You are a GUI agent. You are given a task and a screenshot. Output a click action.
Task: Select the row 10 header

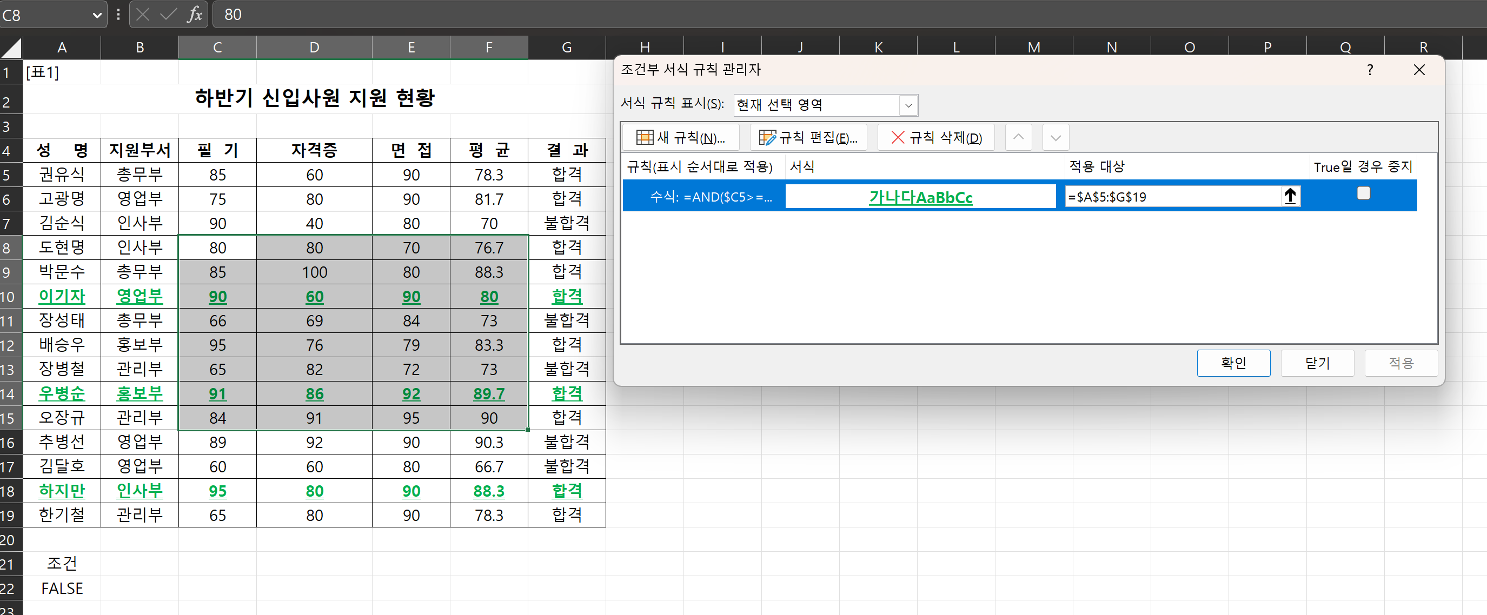[x=8, y=297]
